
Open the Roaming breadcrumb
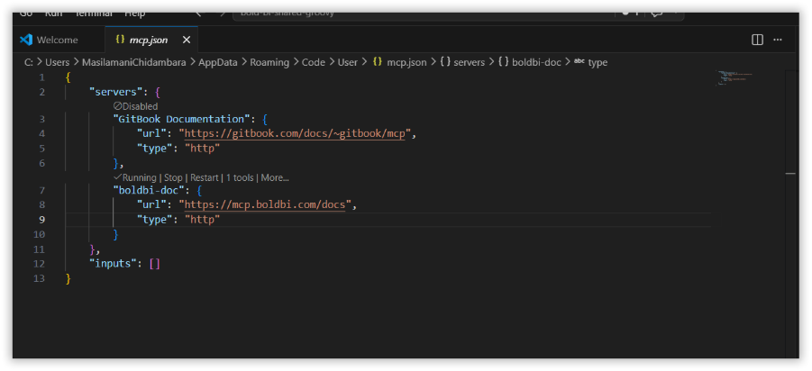click(269, 62)
